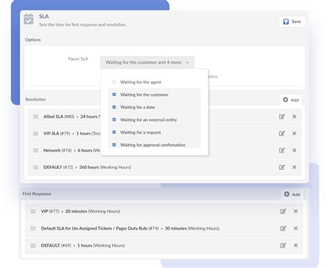The height and width of the screenshot is (268, 327).
Task: Delete the Pager Duty Rule (#74)
Action: pos(296,228)
